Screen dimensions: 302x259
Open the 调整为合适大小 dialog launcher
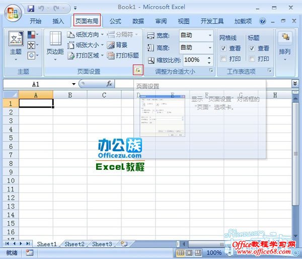pos(211,71)
